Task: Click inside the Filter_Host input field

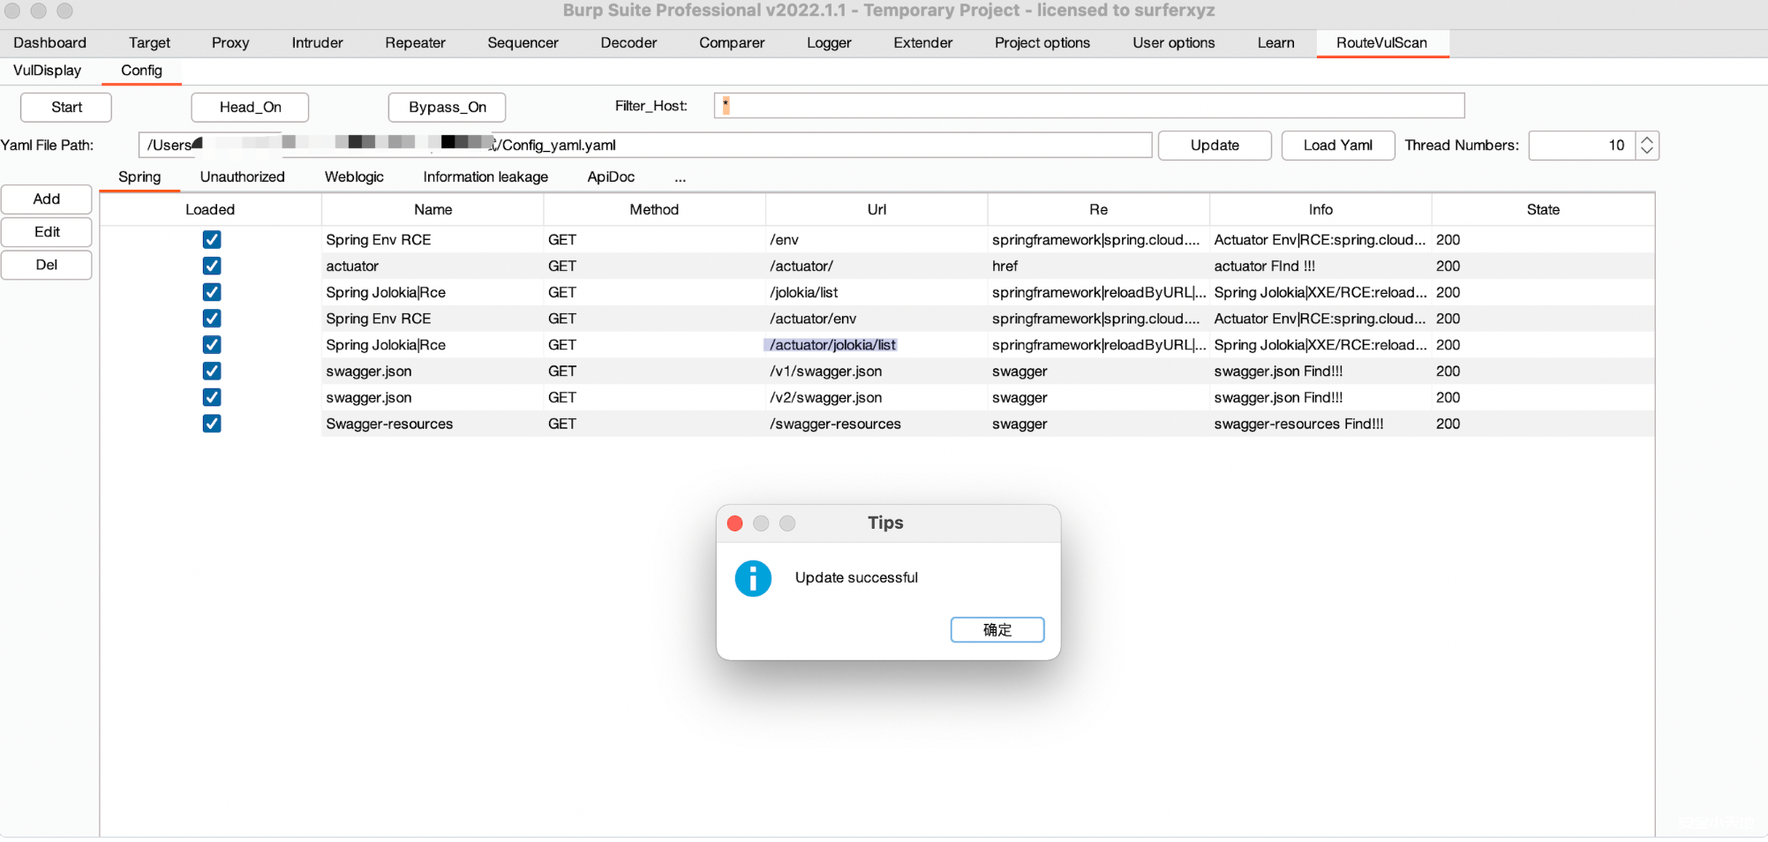Action: (x=1087, y=105)
